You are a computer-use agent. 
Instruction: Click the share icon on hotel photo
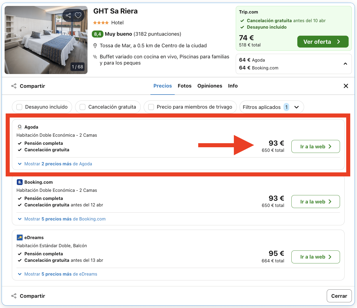pyautogui.click(x=68, y=15)
